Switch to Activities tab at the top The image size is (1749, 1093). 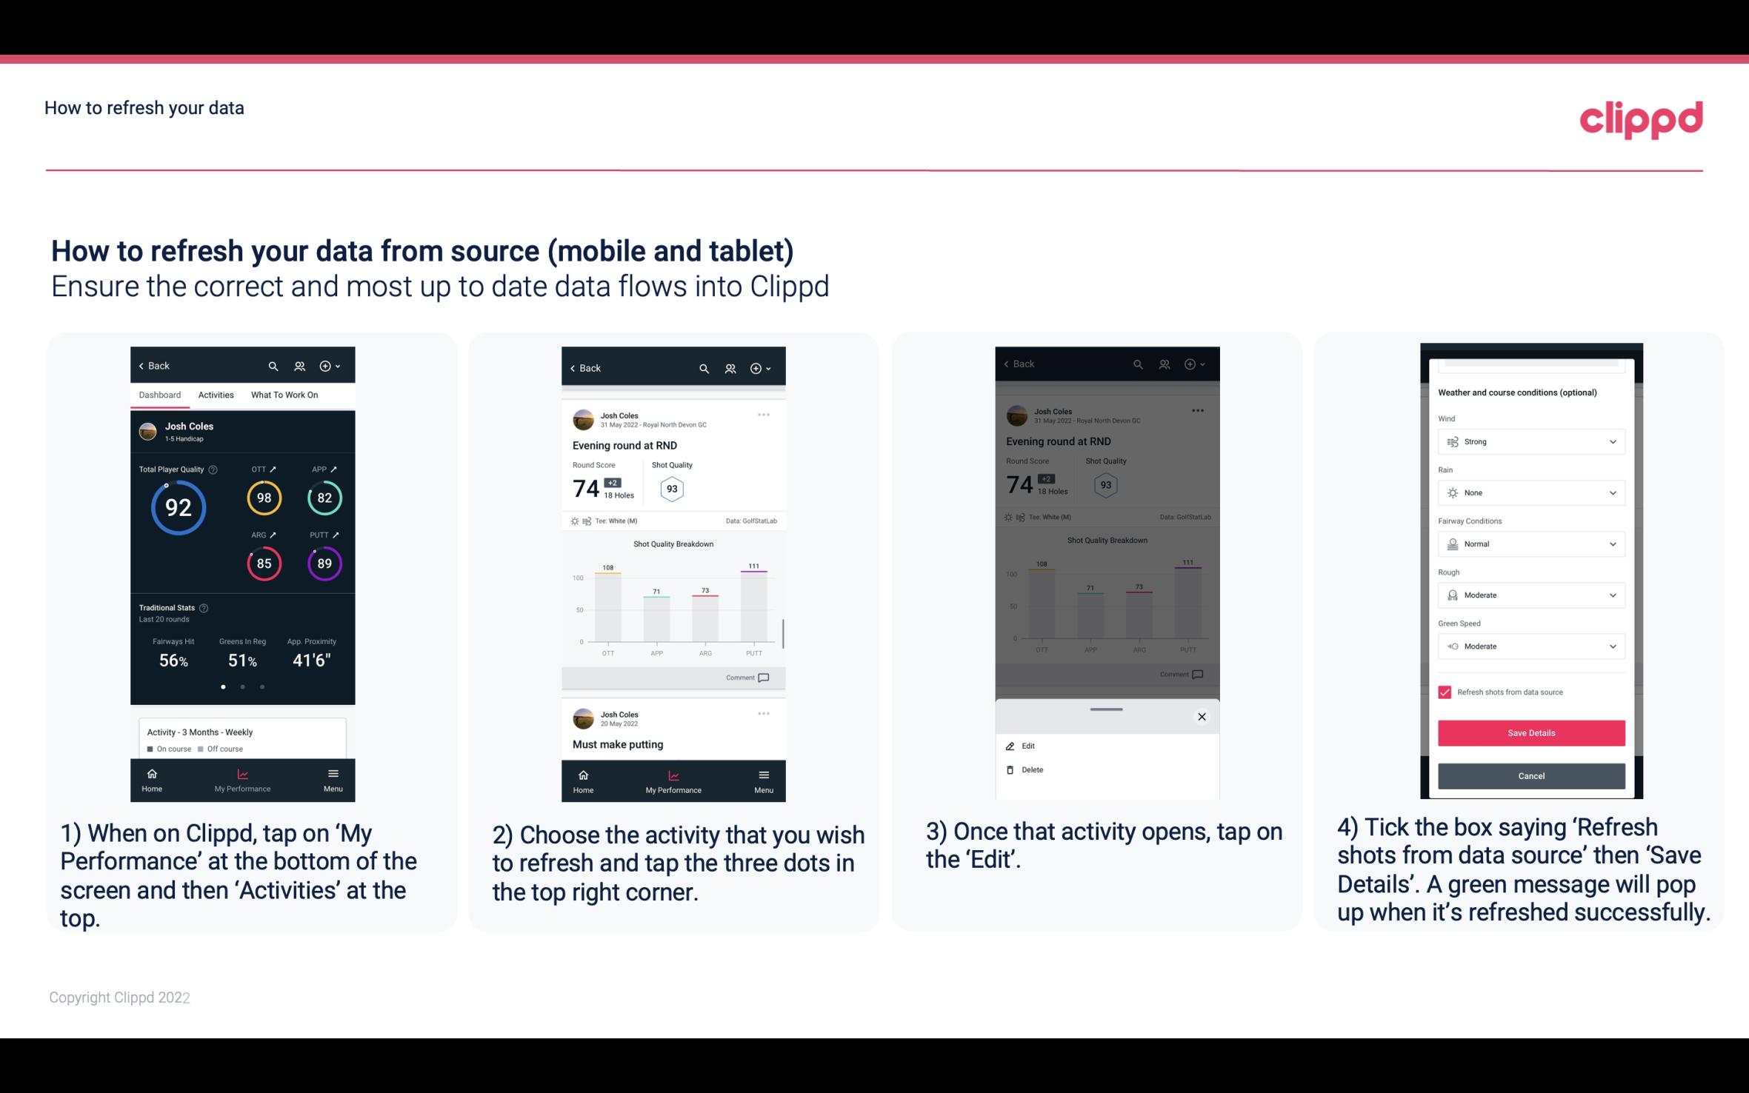[x=216, y=394]
